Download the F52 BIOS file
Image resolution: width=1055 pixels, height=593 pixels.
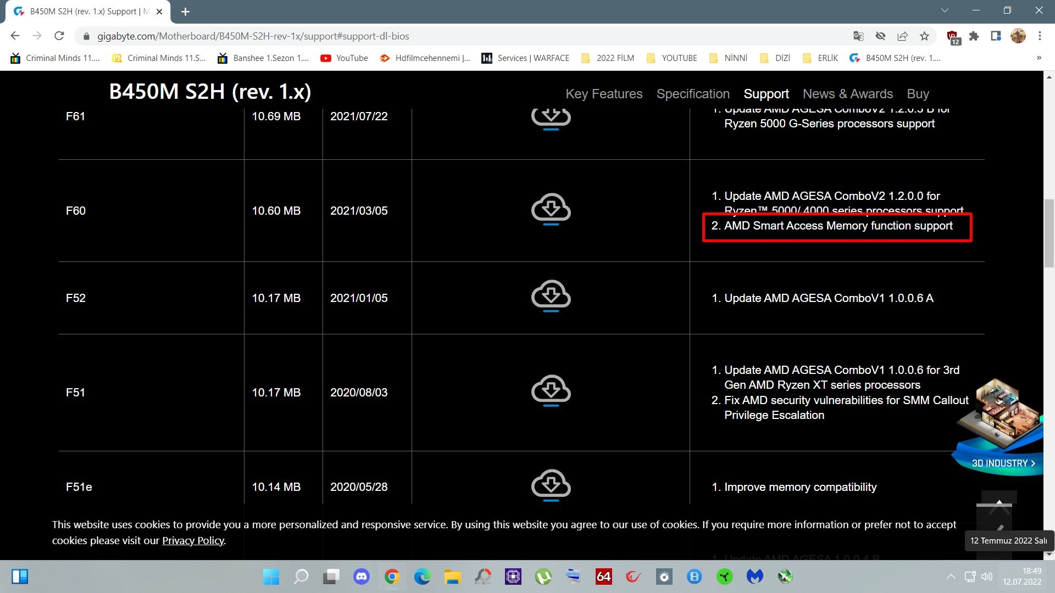click(551, 296)
